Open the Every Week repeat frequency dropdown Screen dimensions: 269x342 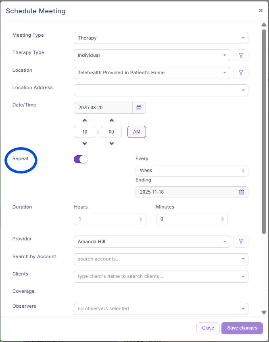(192, 171)
